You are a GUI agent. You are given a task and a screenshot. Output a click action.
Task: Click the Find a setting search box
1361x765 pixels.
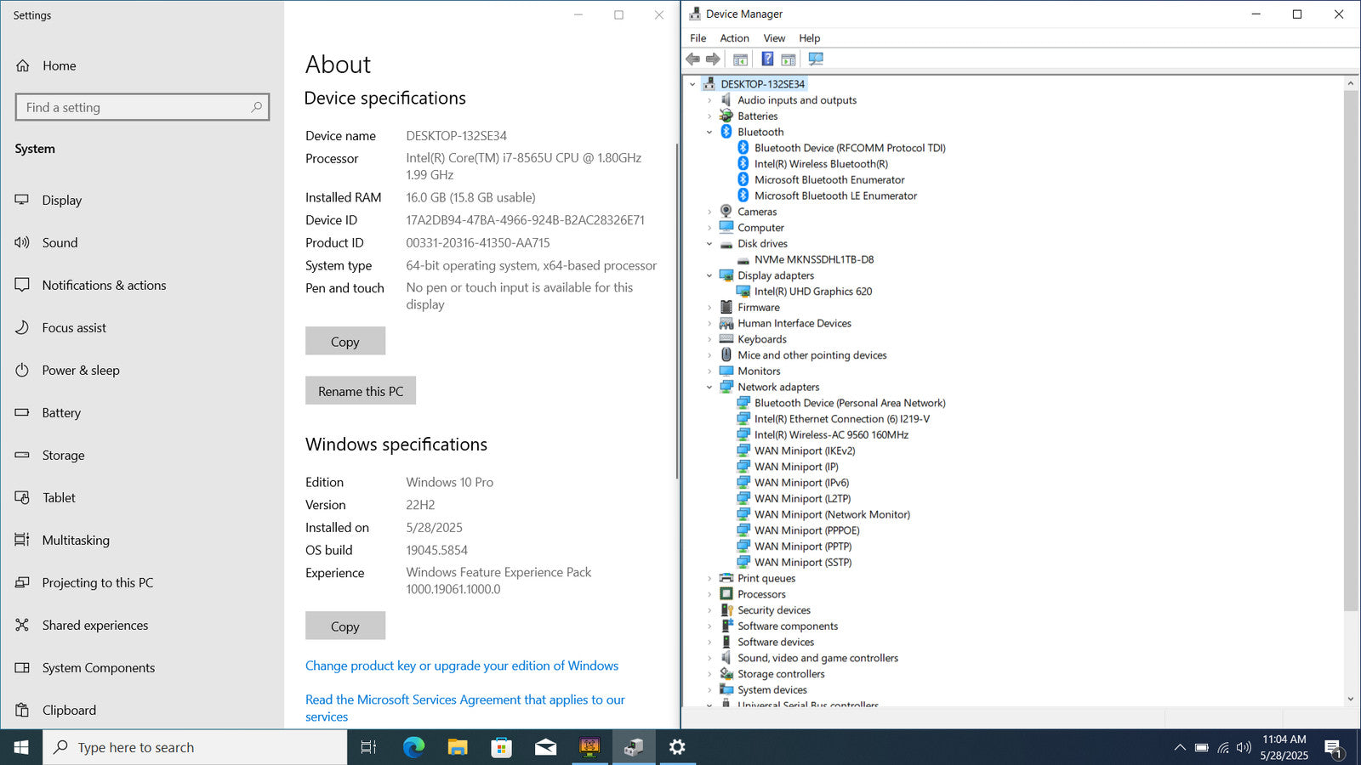click(142, 107)
